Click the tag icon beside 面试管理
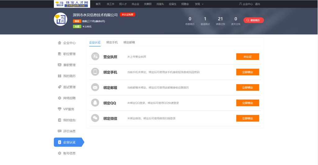 coord(59,87)
